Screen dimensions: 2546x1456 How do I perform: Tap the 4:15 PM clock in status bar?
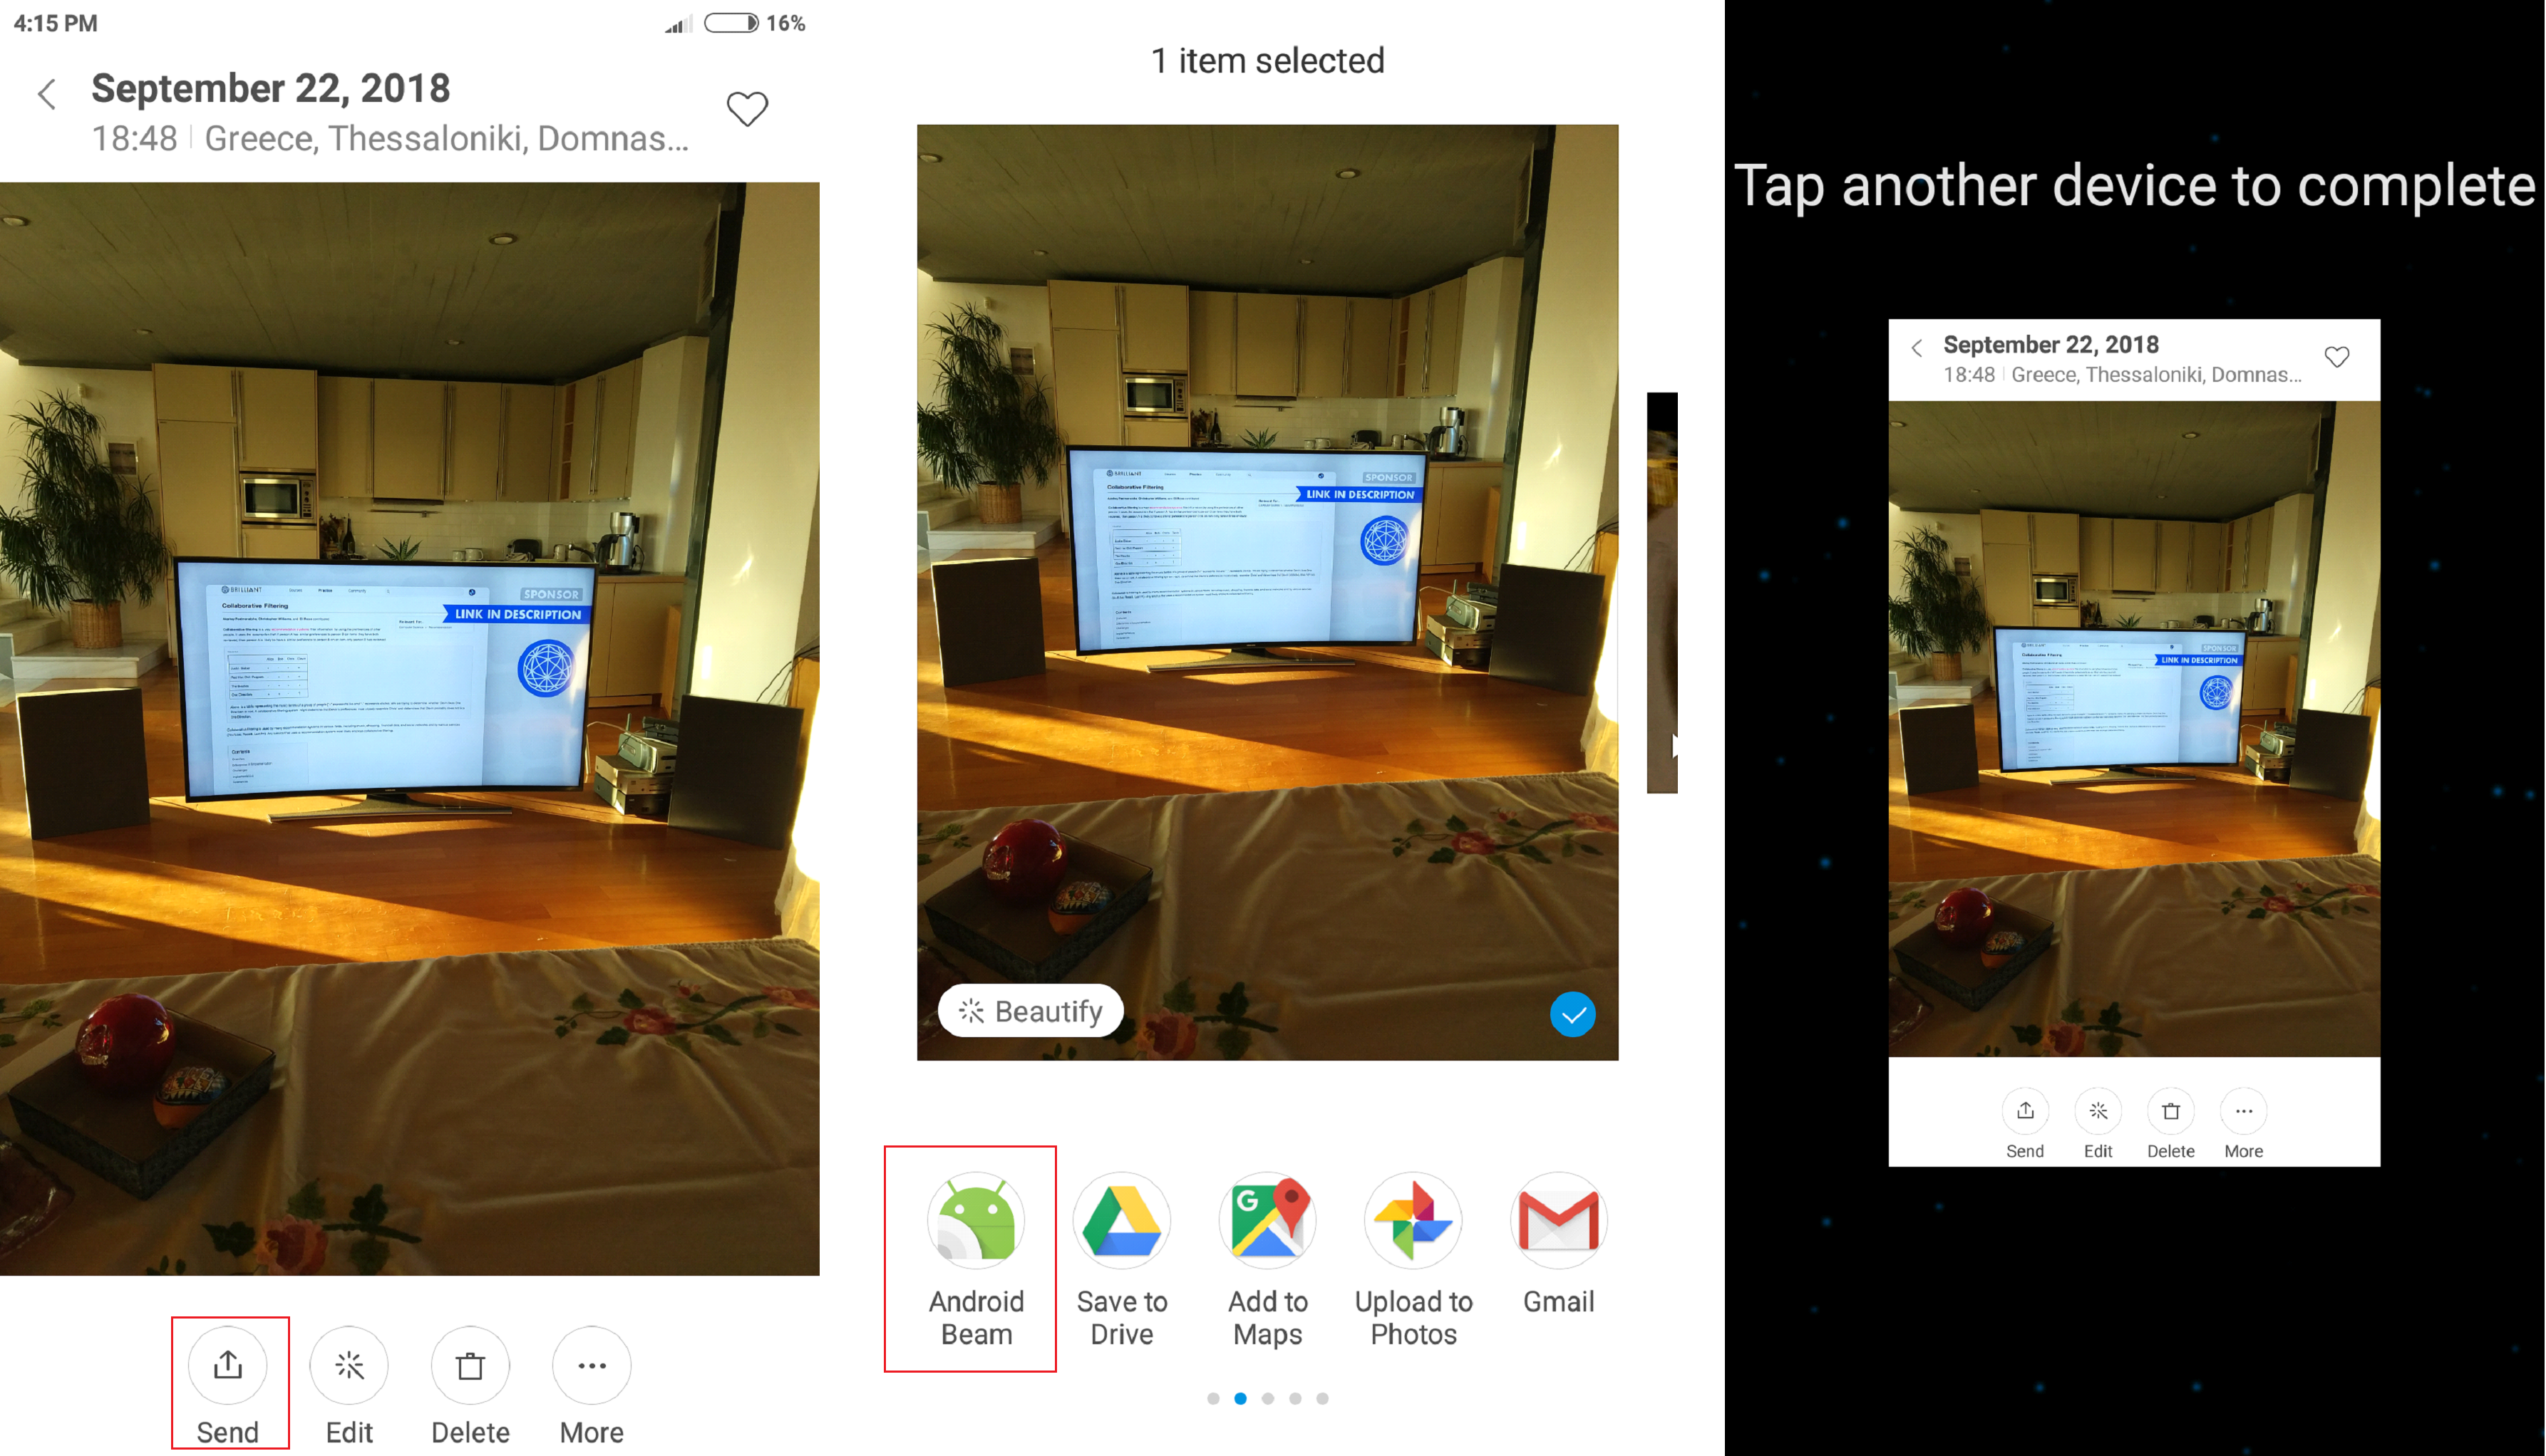(x=56, y=23)
